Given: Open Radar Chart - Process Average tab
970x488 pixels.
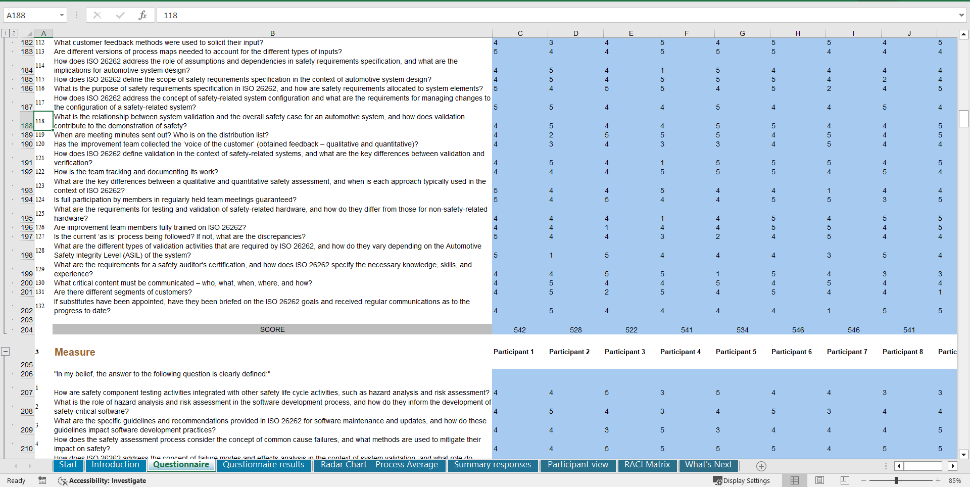Looking at the screenshot, I should click(x=379, y=465).
